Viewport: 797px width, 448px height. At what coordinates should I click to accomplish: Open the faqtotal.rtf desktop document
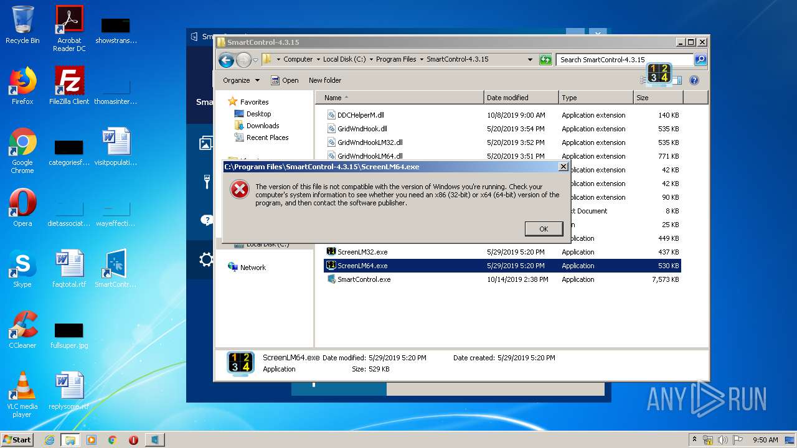(69, 269)
